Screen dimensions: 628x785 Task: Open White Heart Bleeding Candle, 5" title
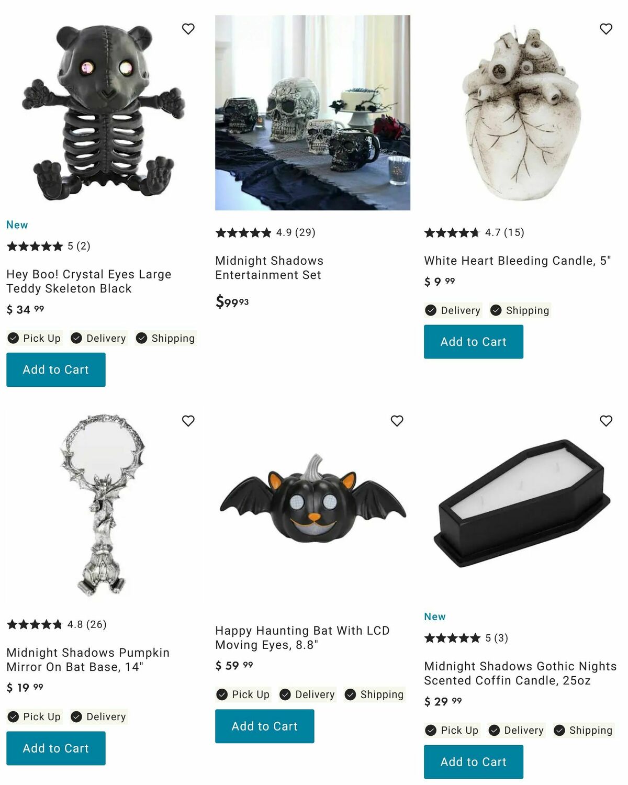tap(518, 261)
